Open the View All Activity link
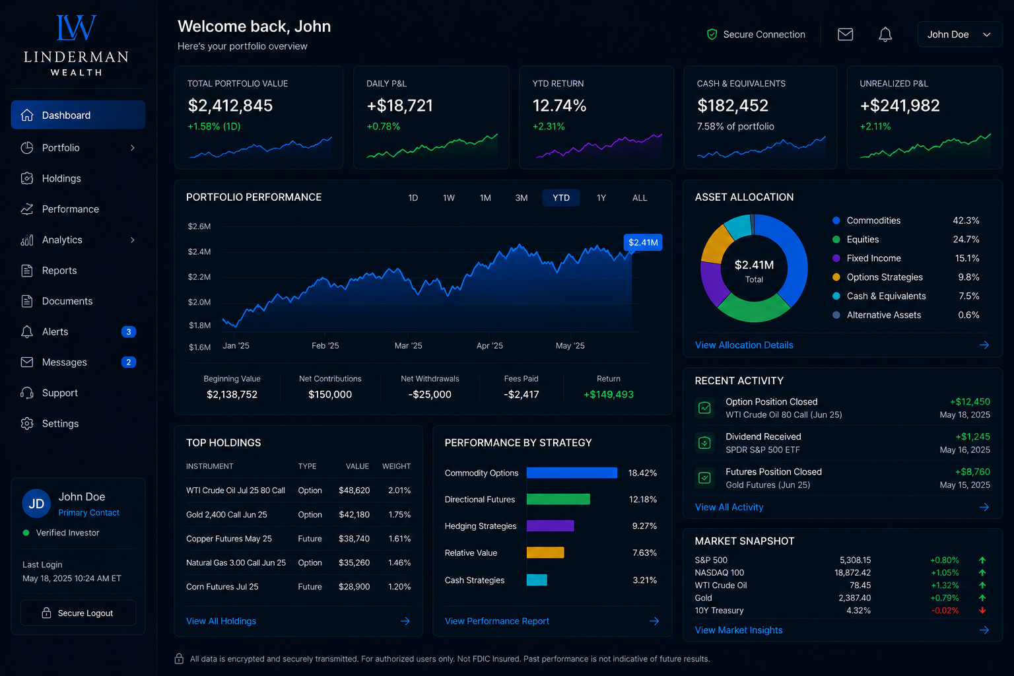This screenshot has height=676, width=1014. coord(729,507)
